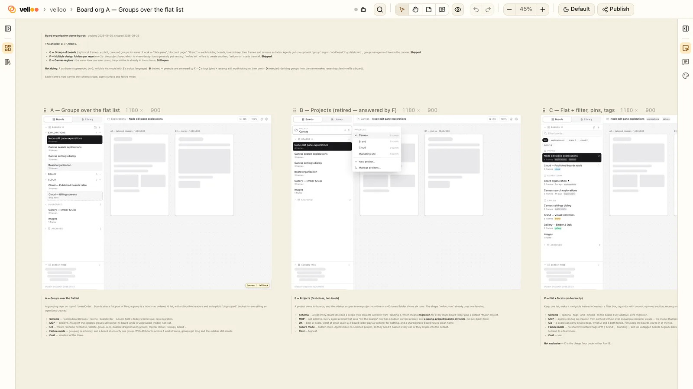The width and height of the screenshot is (693, 389).
Task: Select the pointer select tool
Action: (x=402, y=10)
